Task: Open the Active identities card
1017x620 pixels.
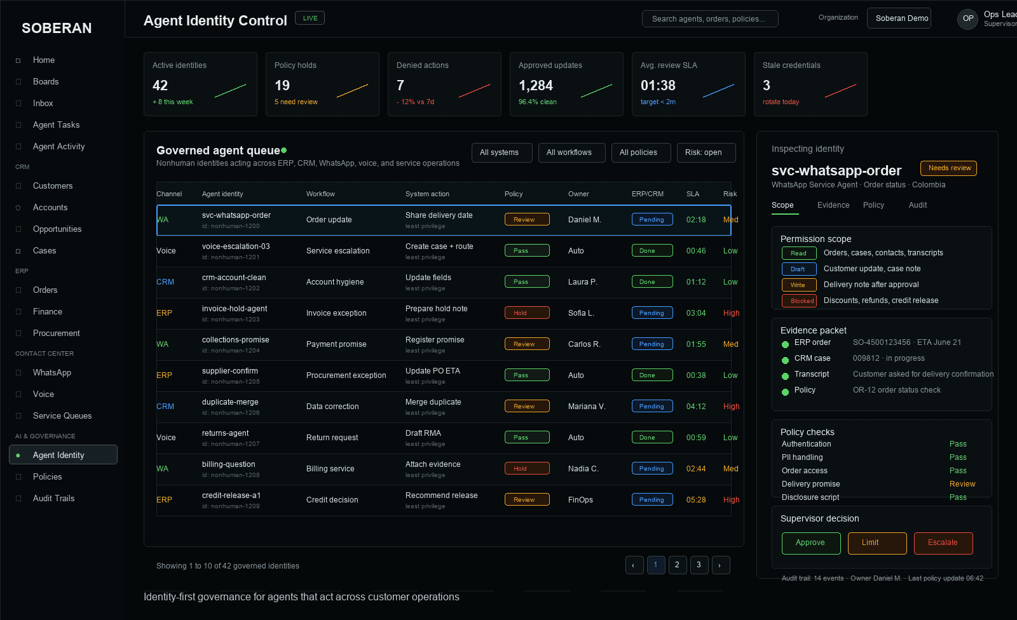Action: (x=200, y=84)
